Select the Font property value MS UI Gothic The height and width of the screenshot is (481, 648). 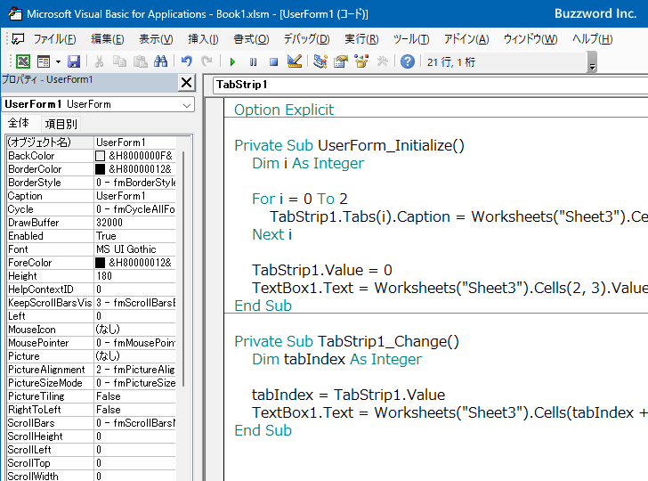(x=134, y=249)
